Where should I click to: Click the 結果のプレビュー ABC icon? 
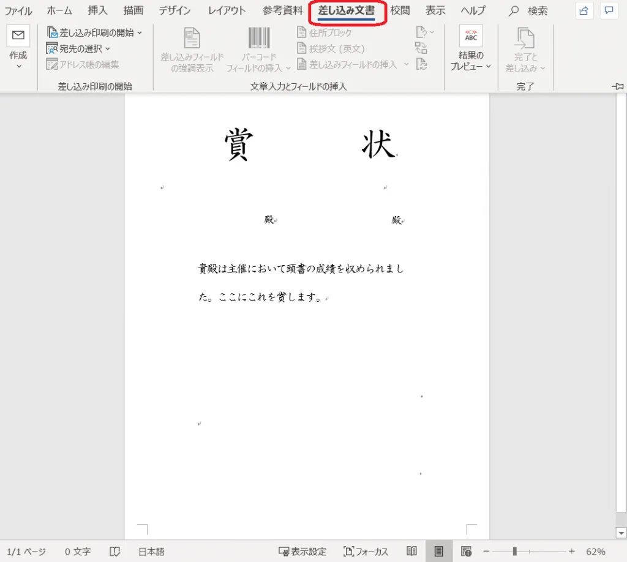[471, 36]
